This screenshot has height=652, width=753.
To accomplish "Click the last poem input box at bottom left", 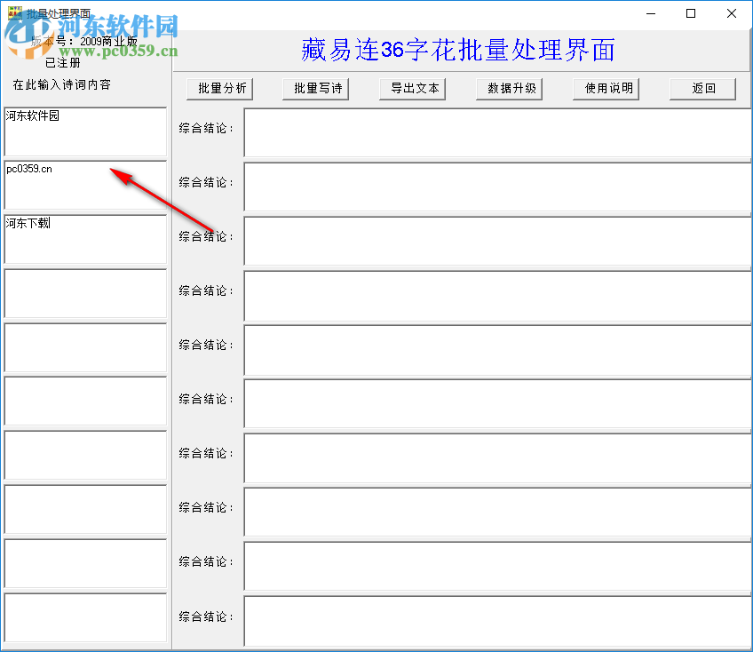I will (x=84, y=618).
